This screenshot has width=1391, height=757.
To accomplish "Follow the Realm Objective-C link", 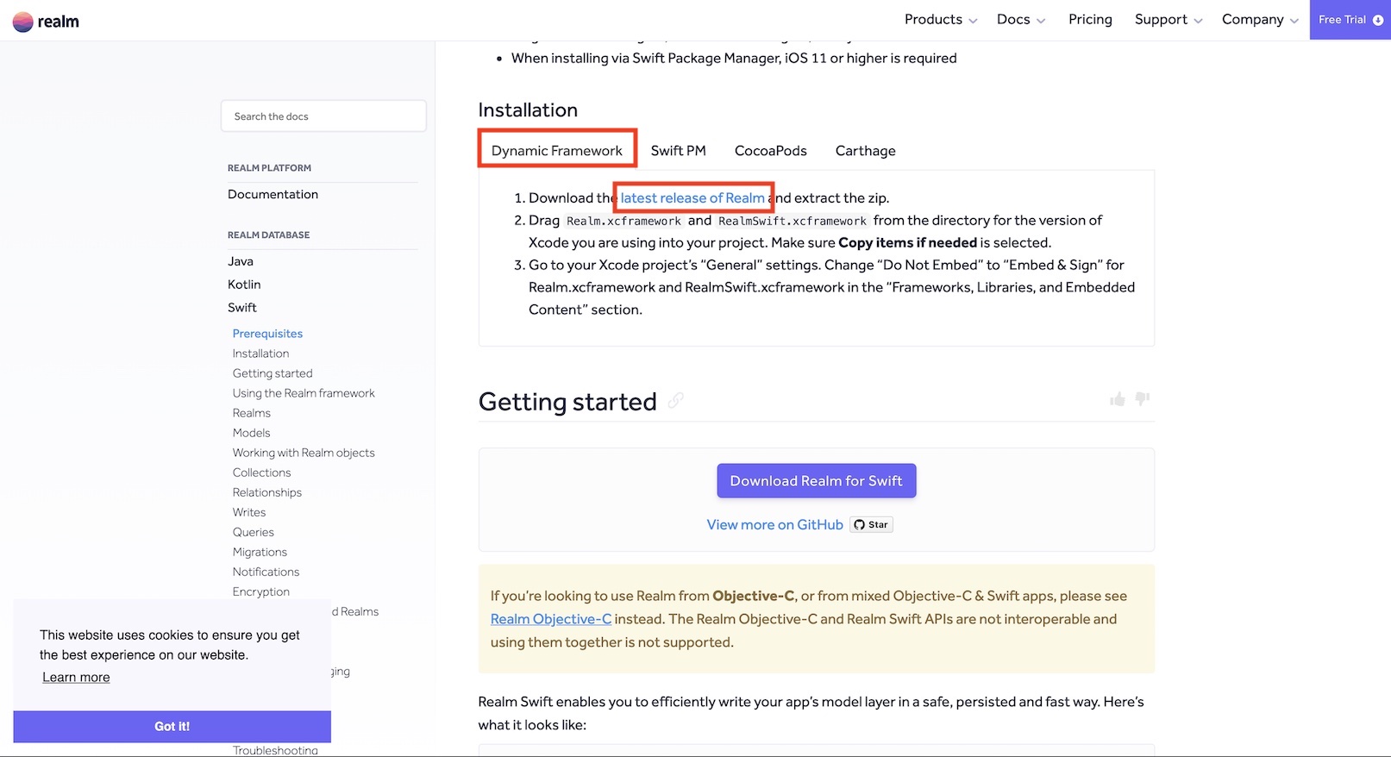I will click(x=551, y=619).
